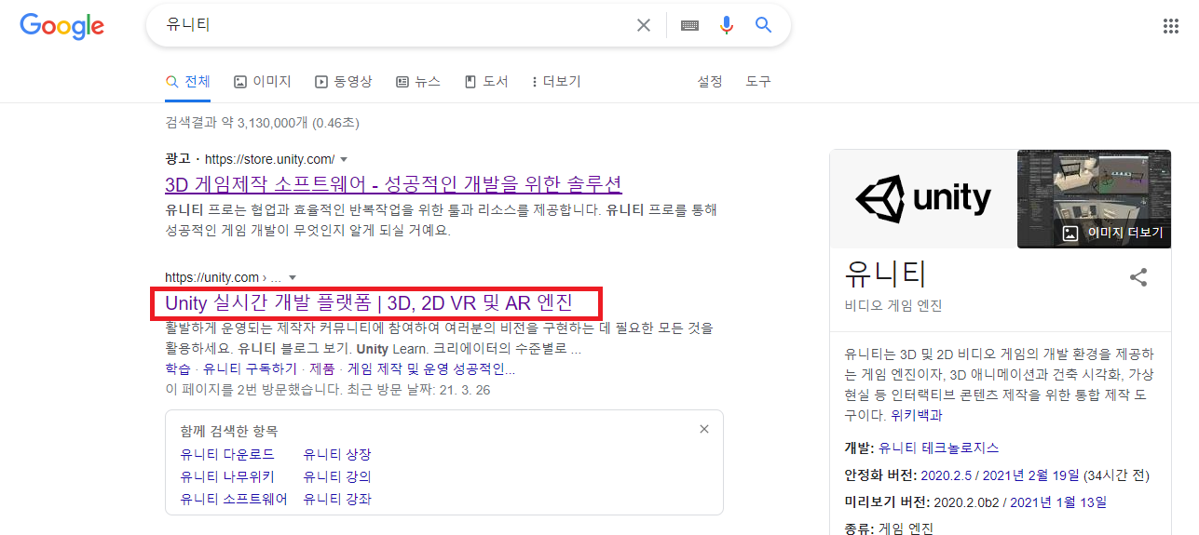Start voice search with the microphone icon

coord(727,25)
